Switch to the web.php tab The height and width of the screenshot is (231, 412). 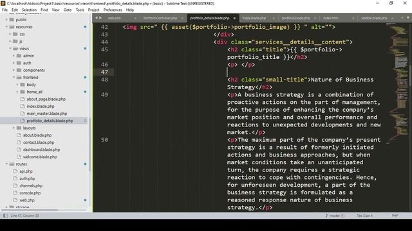pyautogui.click(x=115, y=19)
